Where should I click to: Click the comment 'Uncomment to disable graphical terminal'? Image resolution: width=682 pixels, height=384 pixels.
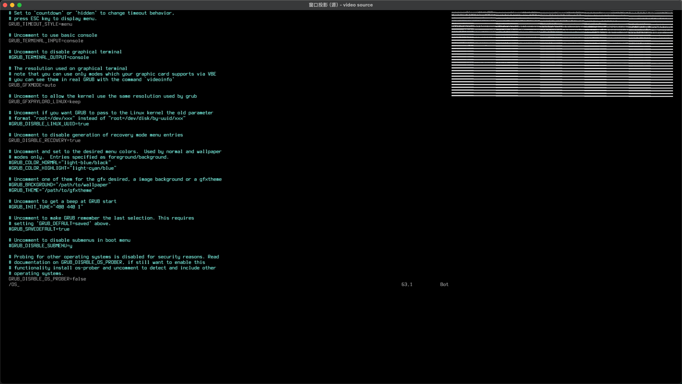click(65, 52)
